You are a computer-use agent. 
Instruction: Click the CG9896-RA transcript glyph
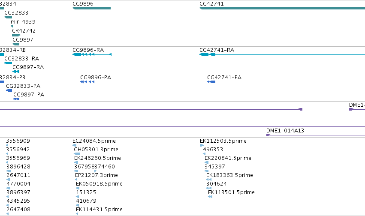coord(92,54)
